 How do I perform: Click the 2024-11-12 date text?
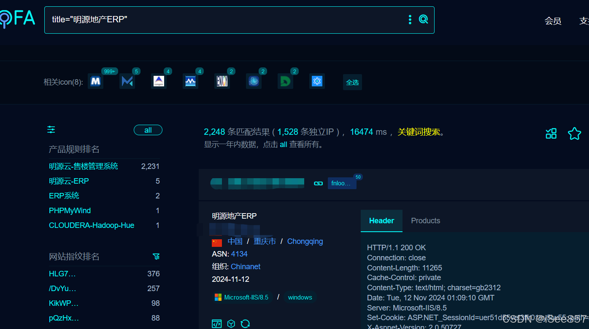pyautogui.click(x=230, y=279)
